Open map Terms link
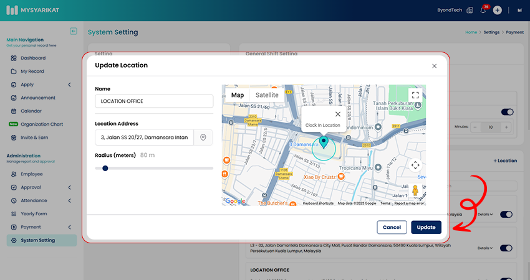The width and height of the screenshot is (530, 280). [x=385, y=203]
